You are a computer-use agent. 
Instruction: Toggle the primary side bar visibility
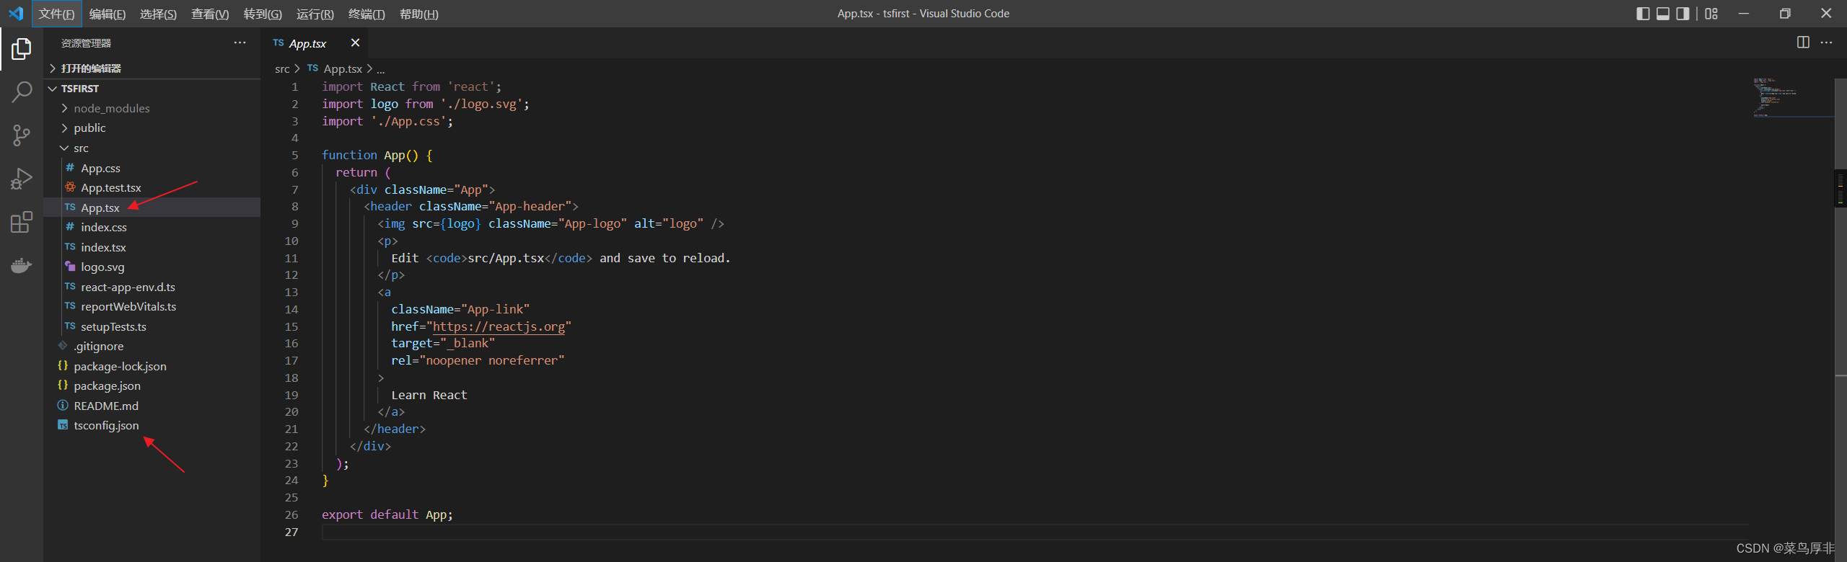tap(1643, 14)
